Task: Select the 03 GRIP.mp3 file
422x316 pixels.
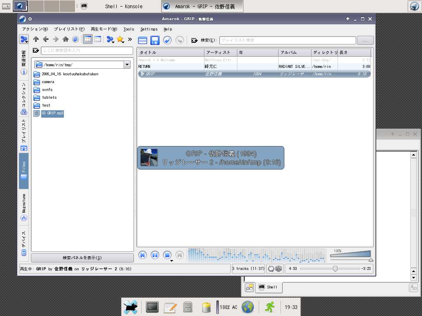Action: tap(49, 114)
